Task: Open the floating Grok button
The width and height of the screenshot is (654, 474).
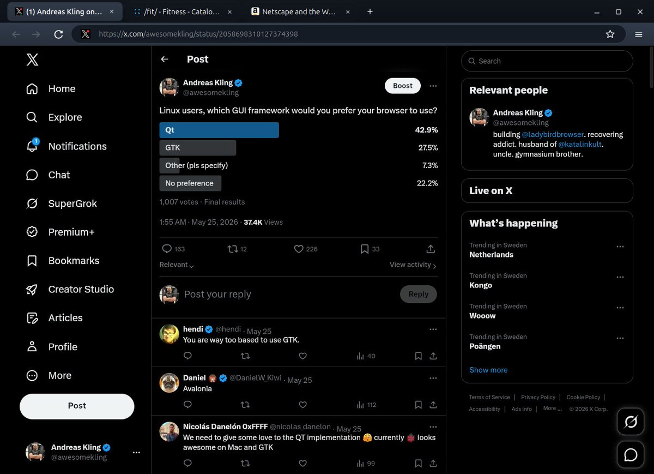Action: tap(631, 422)
